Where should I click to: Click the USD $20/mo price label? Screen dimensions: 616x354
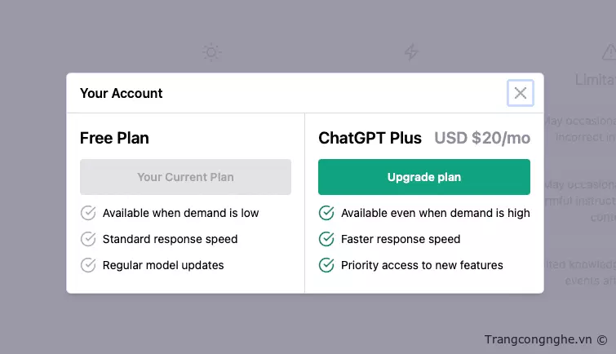click(482, 138)
